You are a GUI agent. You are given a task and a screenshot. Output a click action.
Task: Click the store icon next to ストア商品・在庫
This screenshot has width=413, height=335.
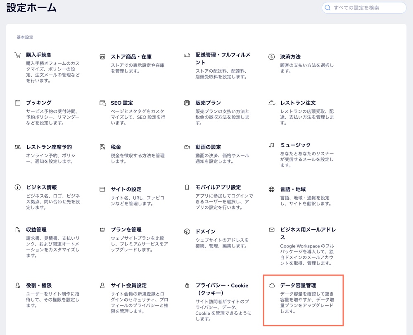(102, 57)
